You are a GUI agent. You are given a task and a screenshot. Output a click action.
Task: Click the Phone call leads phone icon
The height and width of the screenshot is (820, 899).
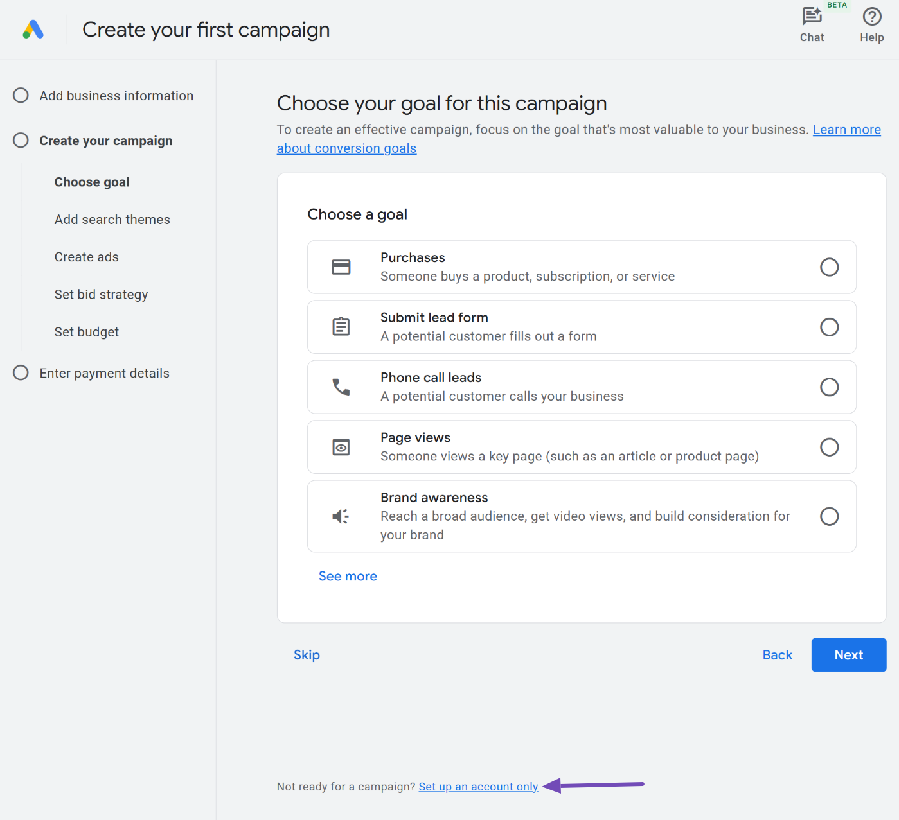(341, 387)
